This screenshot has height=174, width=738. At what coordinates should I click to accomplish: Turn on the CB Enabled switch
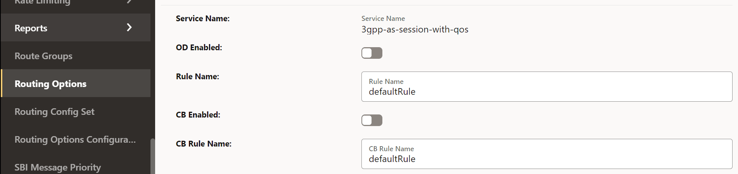click(372, 120)
